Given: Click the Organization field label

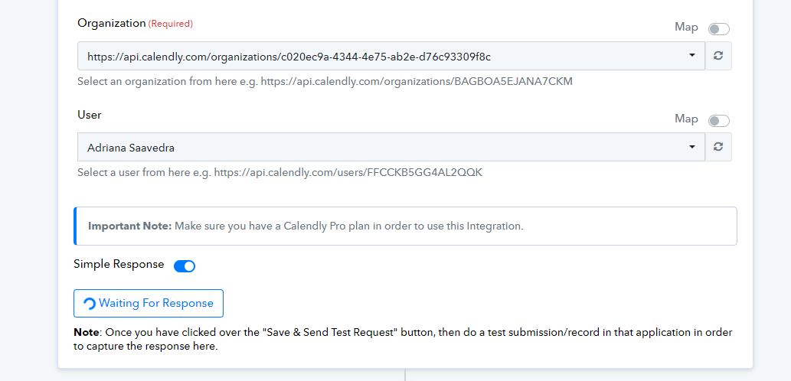Looking at the screenshot, I should (111, 23).
